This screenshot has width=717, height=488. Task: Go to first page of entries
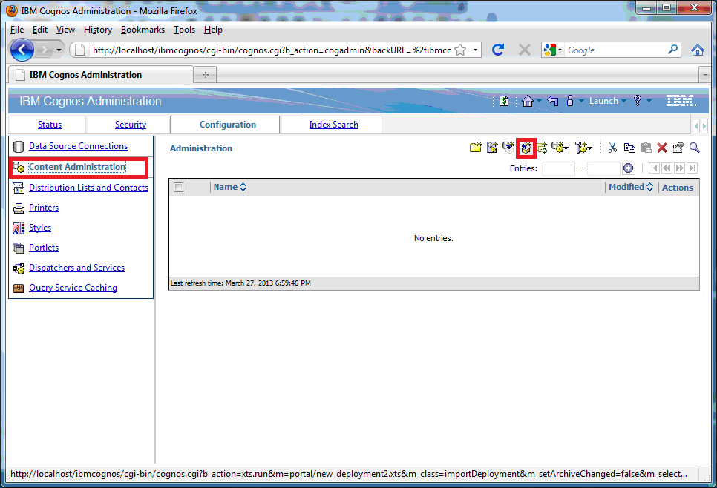click(x=655, y=168)
